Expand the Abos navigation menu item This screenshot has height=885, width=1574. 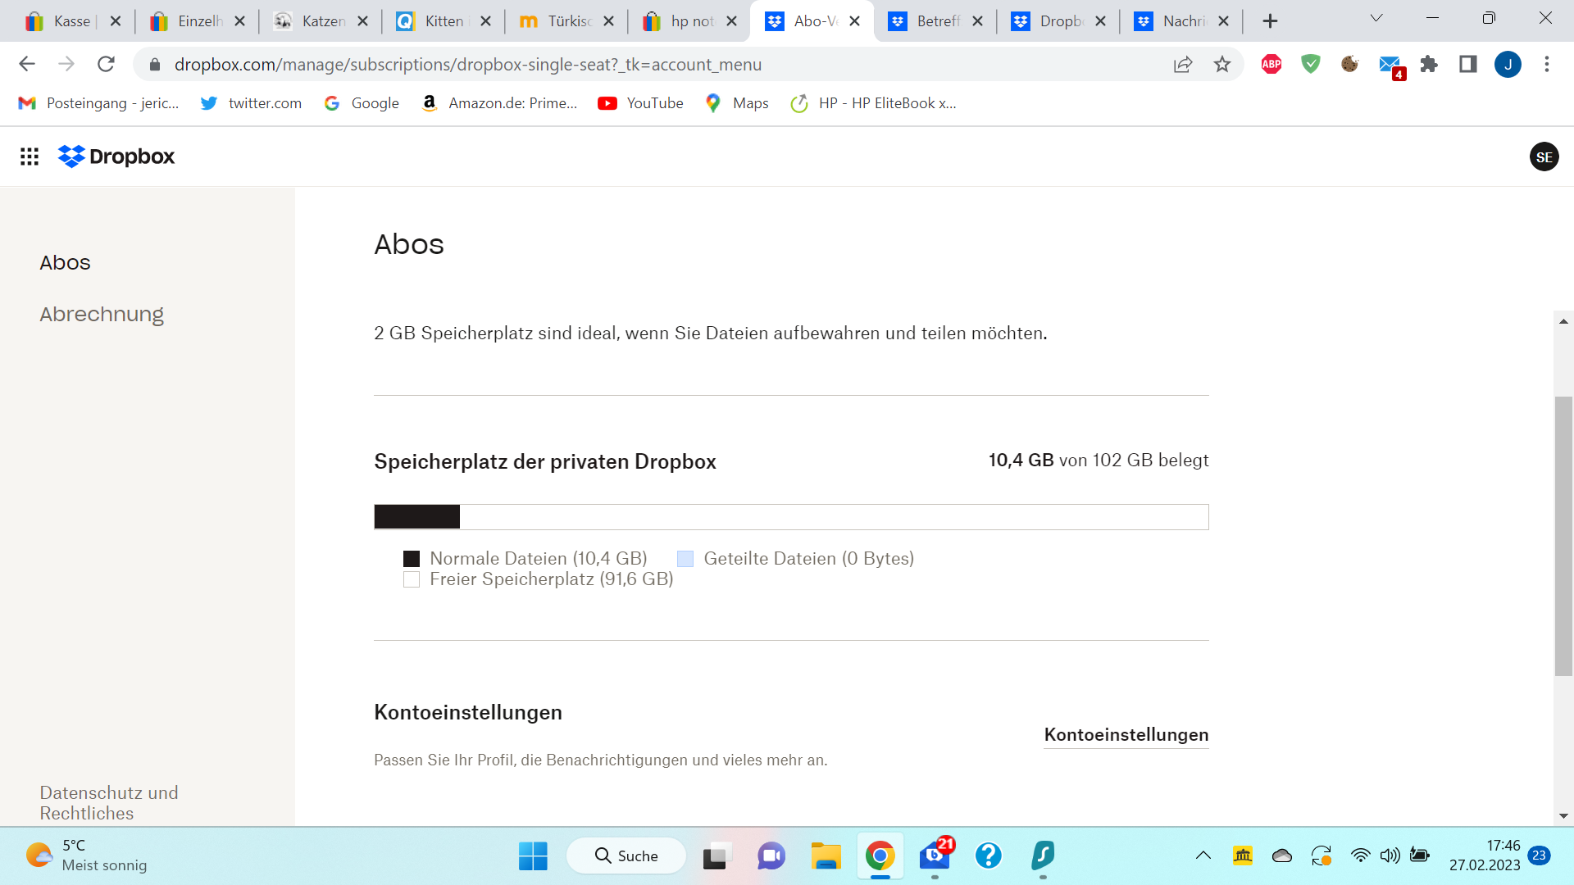tap(65, 261)
